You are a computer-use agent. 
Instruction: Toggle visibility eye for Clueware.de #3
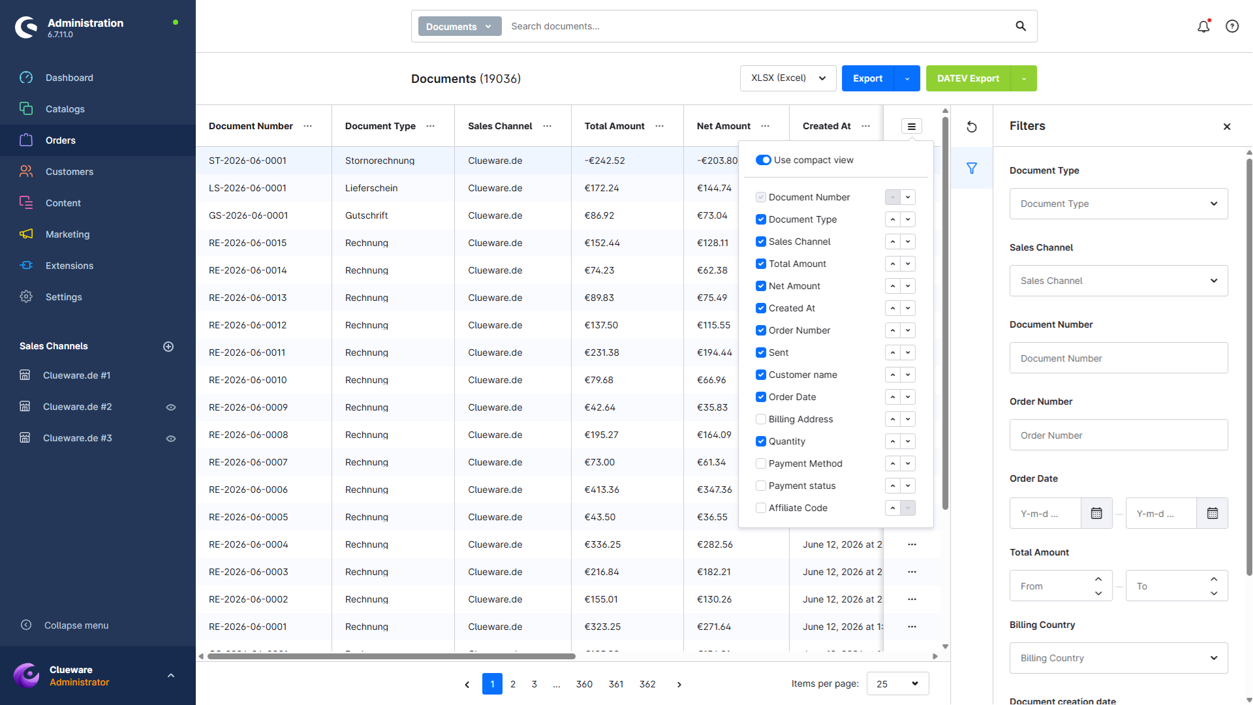pyautogui.click(x=171, y=439)
